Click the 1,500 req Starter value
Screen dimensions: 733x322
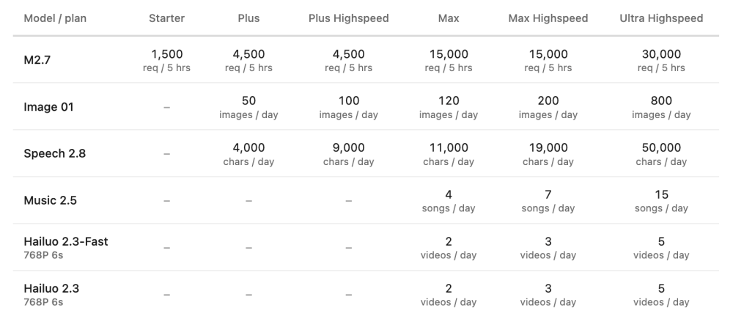pos(166,61)
